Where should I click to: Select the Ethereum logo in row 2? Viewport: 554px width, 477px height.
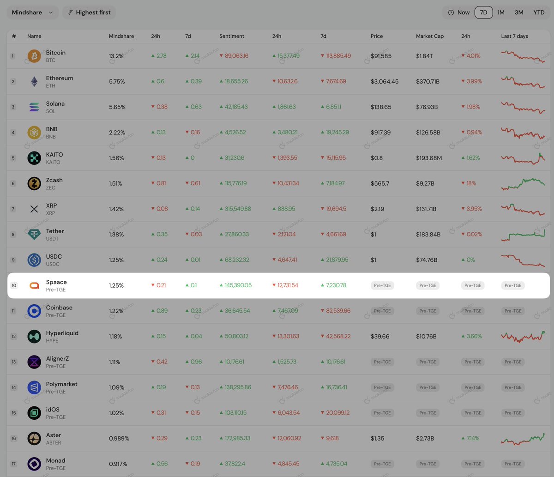(34, 81)
